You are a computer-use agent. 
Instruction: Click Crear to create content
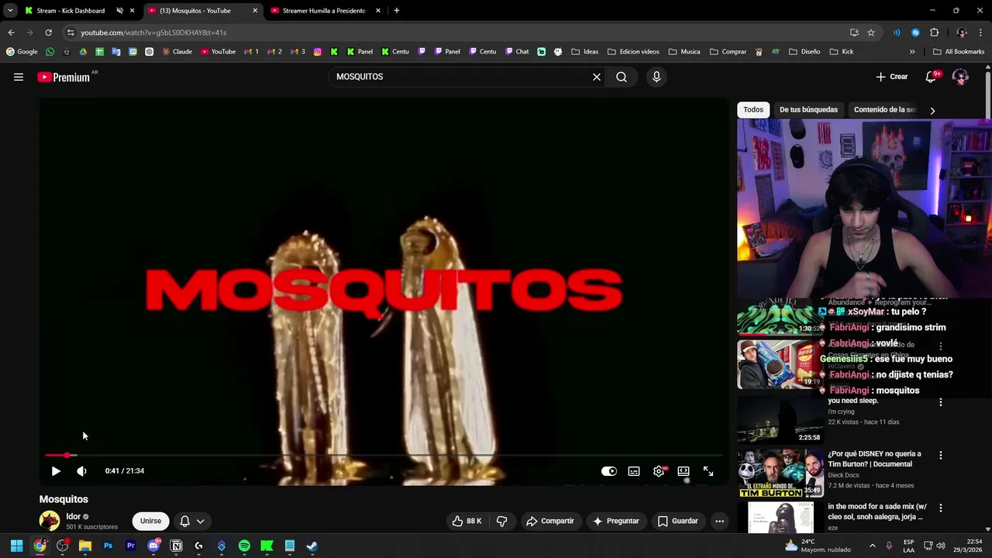point(891,77)
